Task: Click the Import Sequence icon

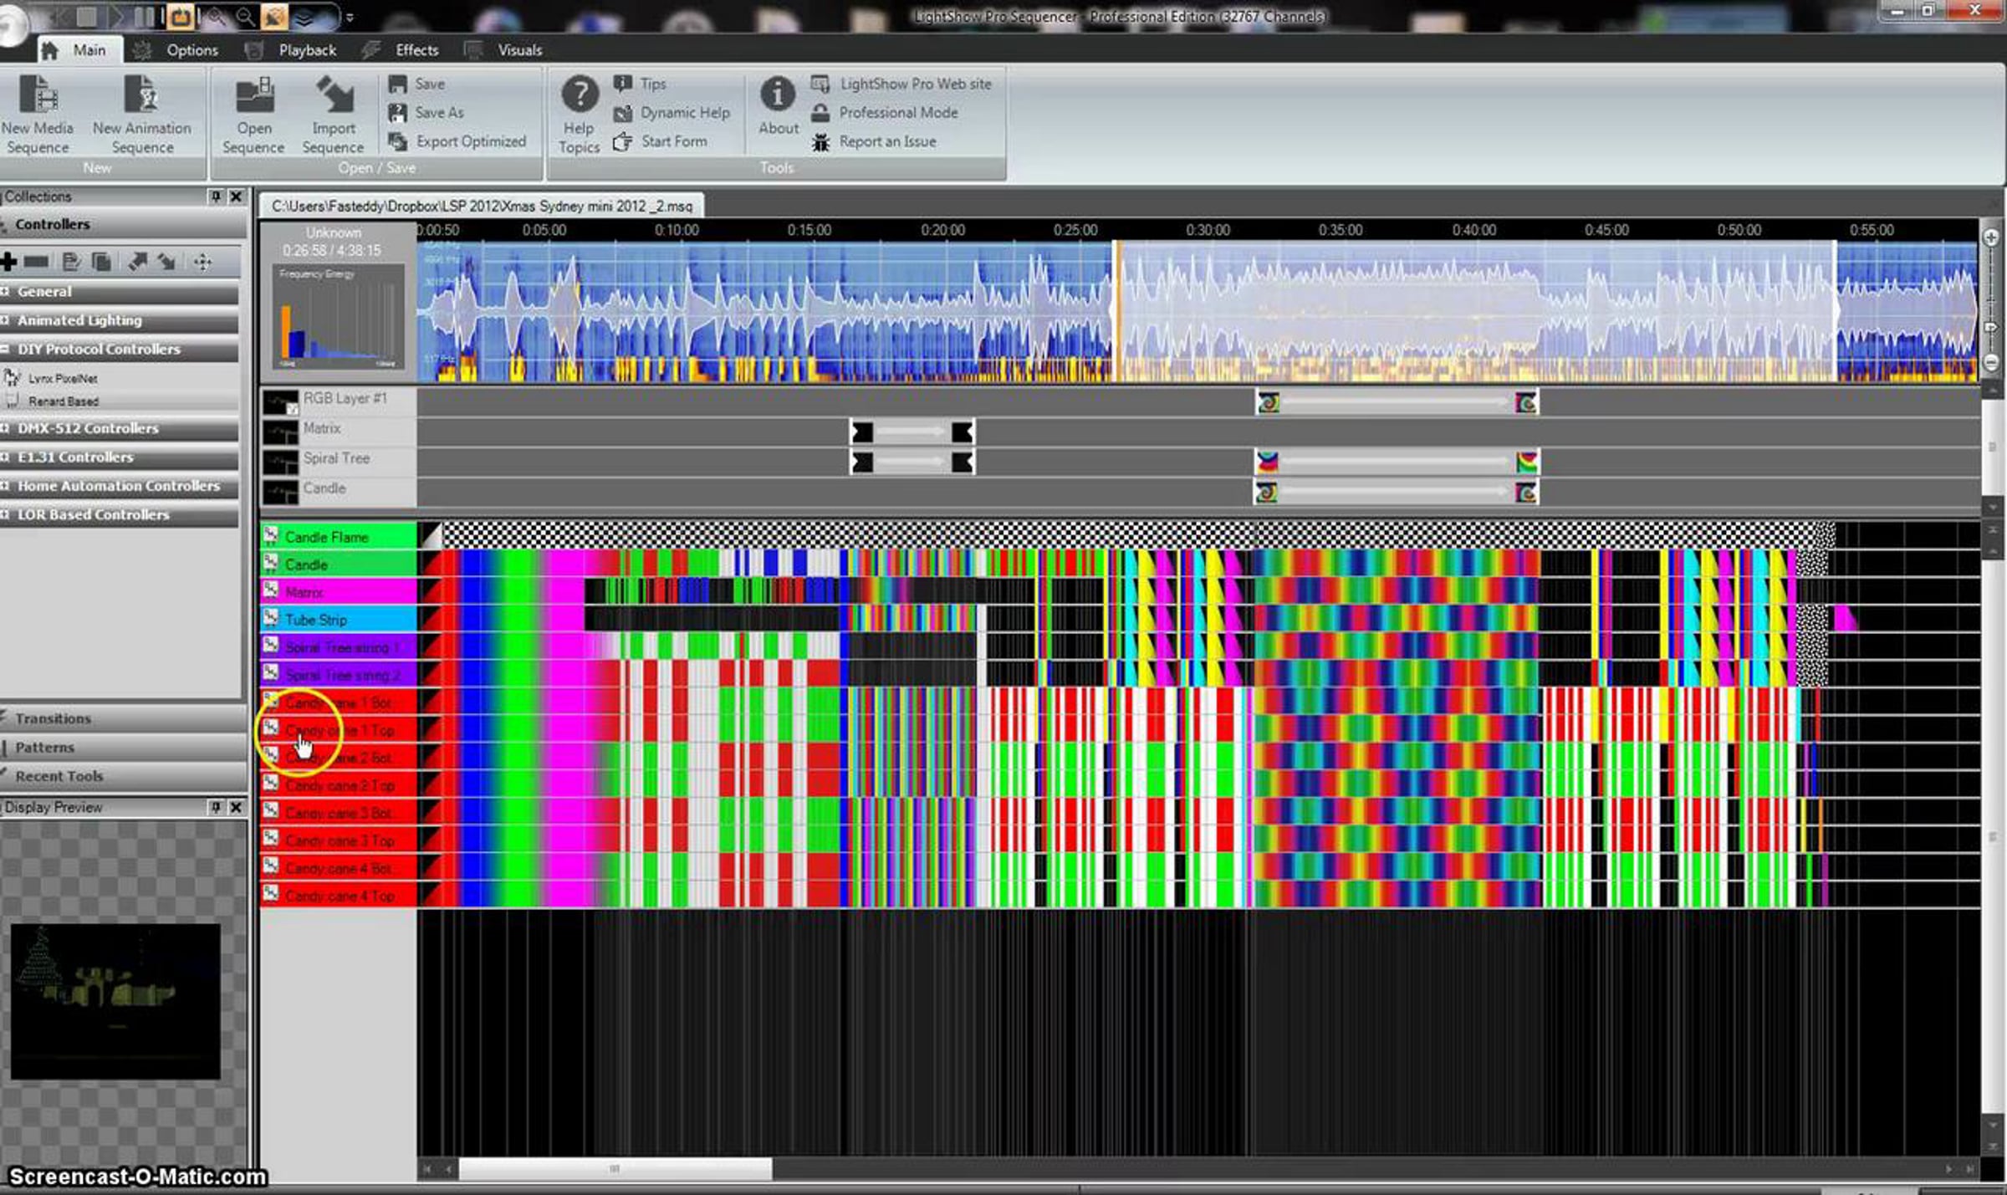Action: click(334, 94)
